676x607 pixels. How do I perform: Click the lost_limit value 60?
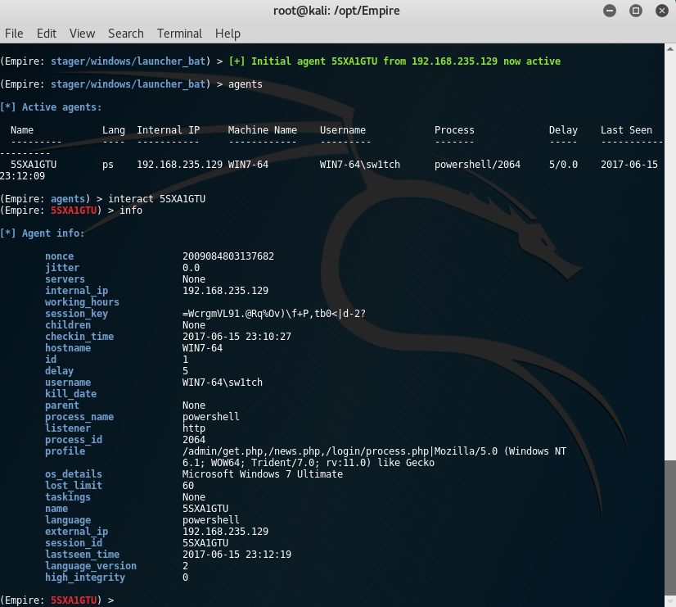point(188,485)
